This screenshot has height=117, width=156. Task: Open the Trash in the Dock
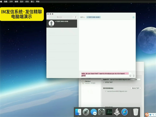[x=135, y=112]
